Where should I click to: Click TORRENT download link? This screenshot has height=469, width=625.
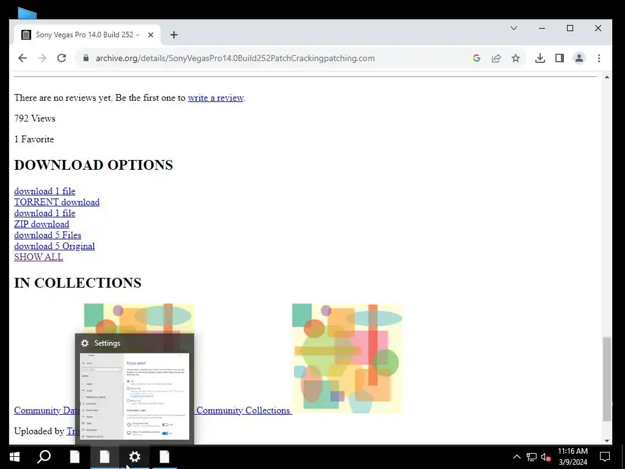[57, 202]
